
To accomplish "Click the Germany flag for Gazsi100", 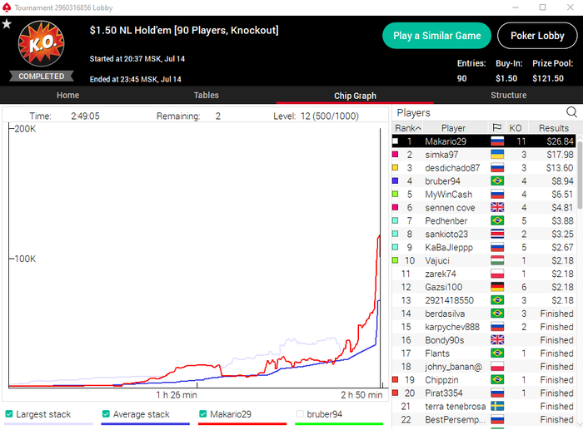I will (497, 287).
